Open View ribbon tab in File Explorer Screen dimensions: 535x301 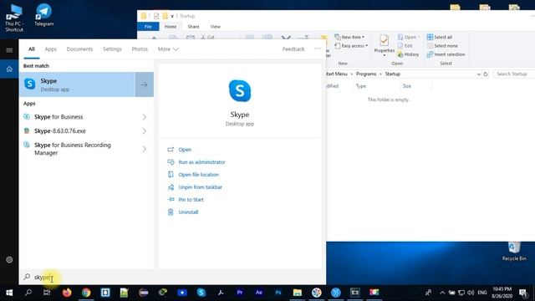pyautogui.click(x=215, y=26)
